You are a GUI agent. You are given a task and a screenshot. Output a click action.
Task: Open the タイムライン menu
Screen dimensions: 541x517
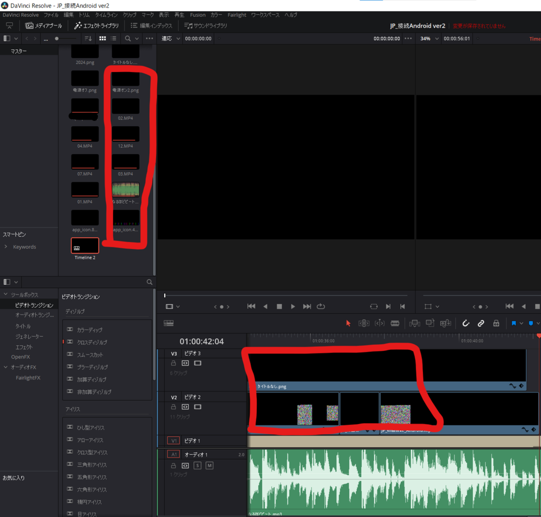[106, 15]
